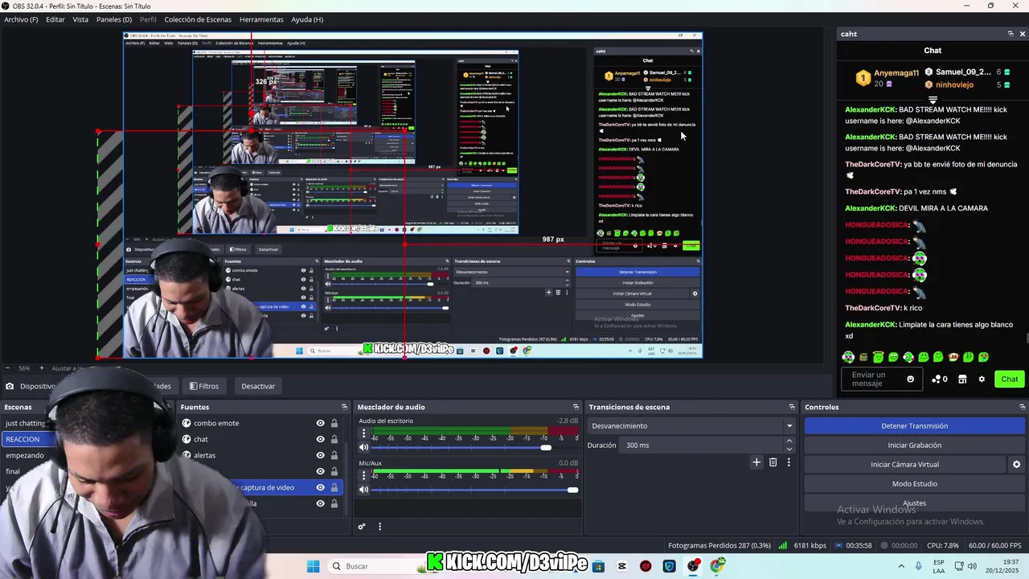
Task: Mute Audio del escritorio speaker icon
Action: point(363,447)
